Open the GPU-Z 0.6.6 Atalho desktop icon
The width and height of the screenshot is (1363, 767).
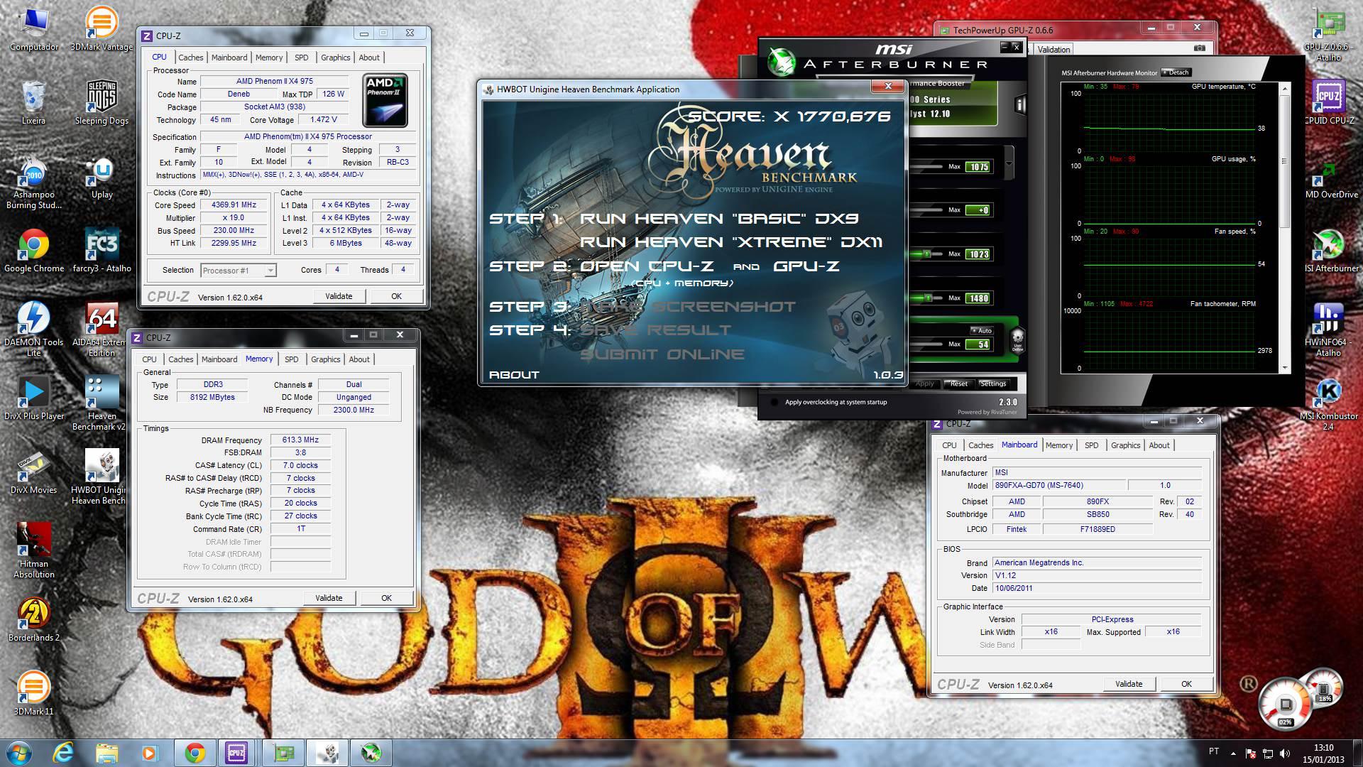[x=1328, y=34]
